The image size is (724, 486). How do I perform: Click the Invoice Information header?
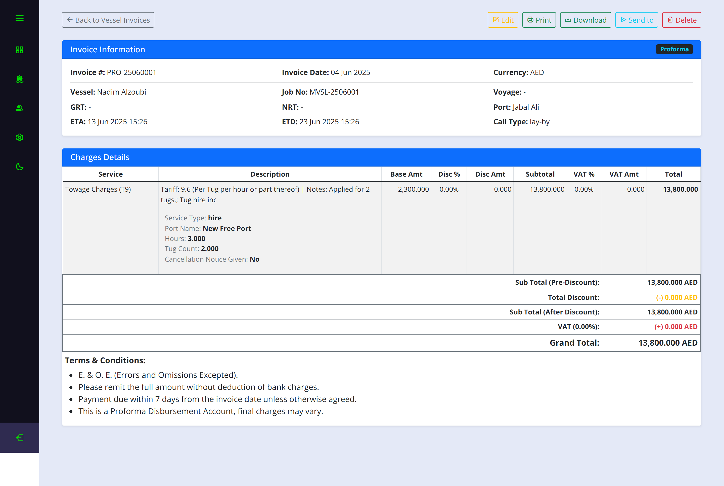[x=107, y=50]
